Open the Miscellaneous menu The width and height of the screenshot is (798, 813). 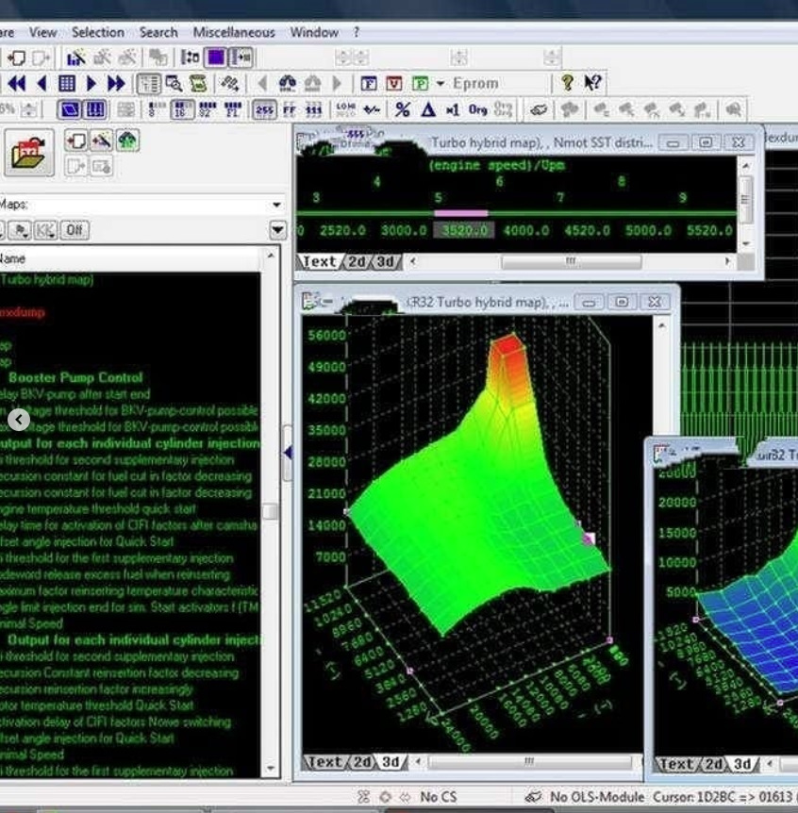coord(234,32)
